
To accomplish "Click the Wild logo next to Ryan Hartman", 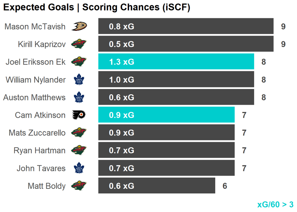I will click(79, 151).
